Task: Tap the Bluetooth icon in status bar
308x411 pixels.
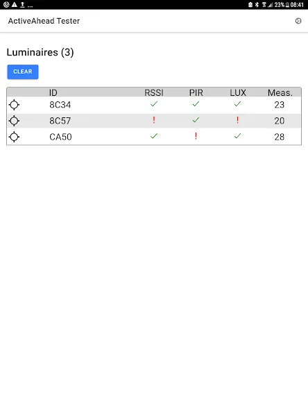Action: [257, 5]
